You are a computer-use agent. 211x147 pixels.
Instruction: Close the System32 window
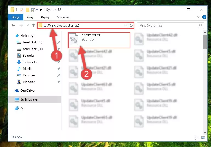click(x=201, y=10)
